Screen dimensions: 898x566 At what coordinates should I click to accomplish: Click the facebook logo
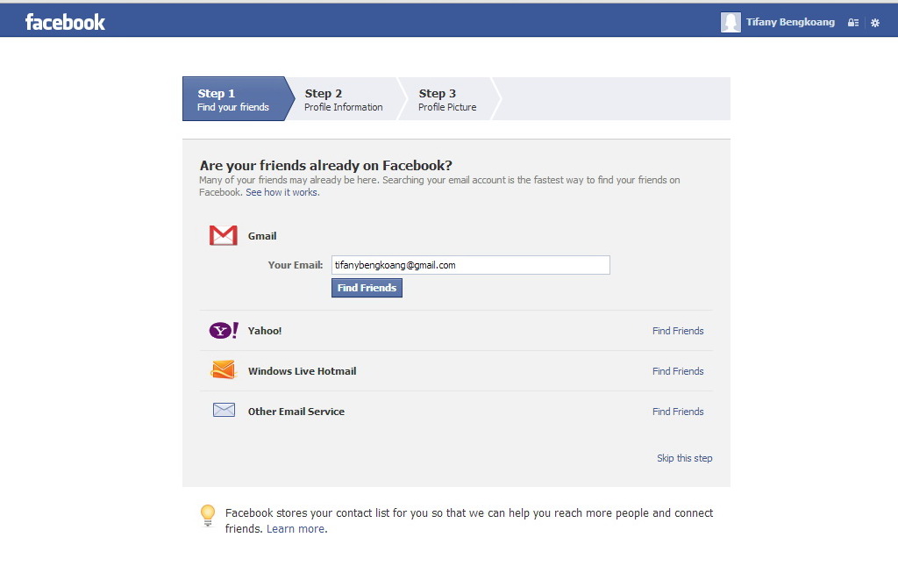(x=65, y=22)
